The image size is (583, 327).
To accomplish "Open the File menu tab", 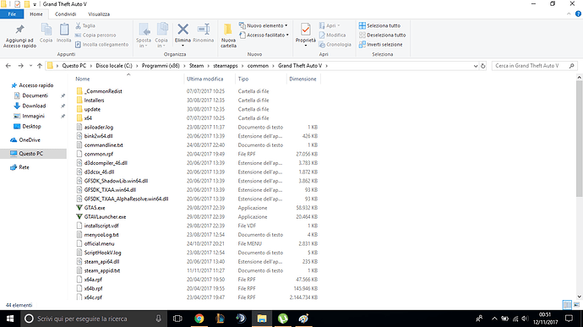I will click(x=12, y=14).
